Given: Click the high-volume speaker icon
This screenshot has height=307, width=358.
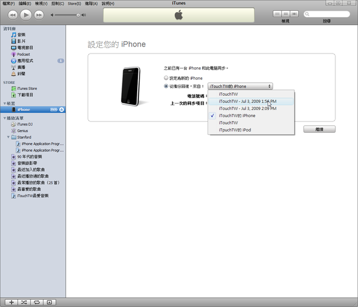Looking at the screenshot, I should pyautogui.click(x=84, y=15).
